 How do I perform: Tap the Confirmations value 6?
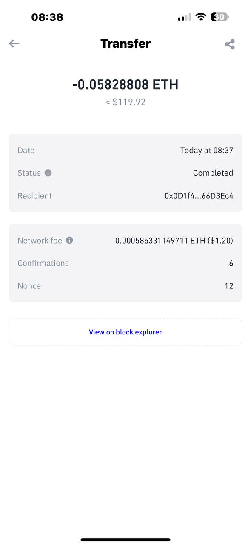pos(231,263)
